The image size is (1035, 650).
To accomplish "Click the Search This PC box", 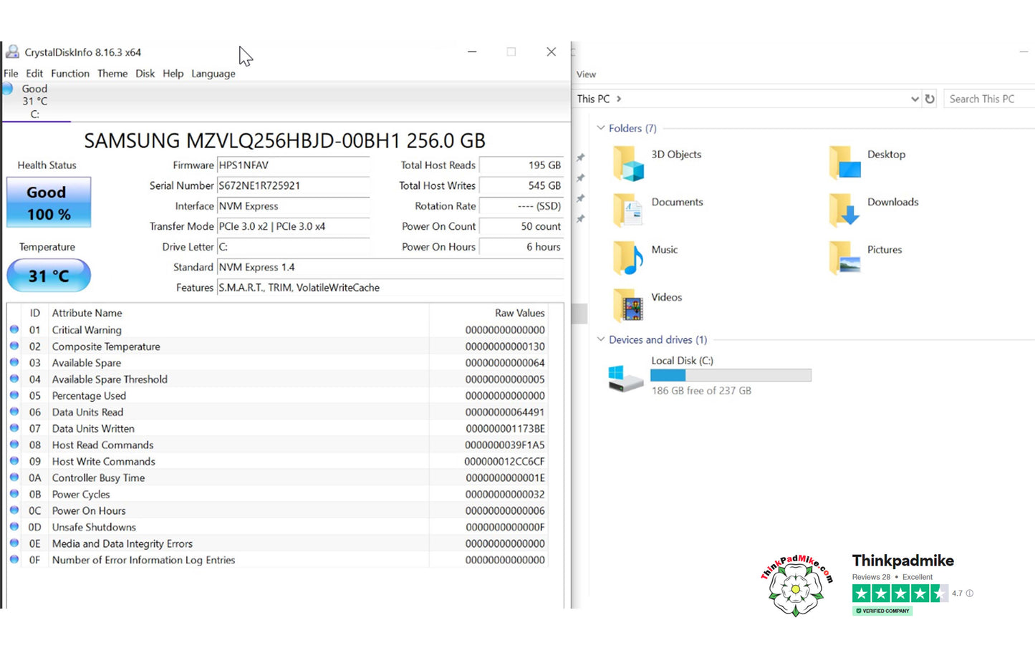I will 989,99.
